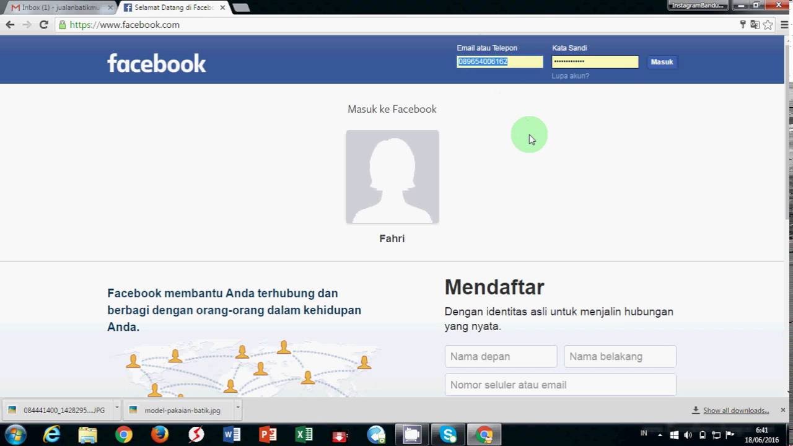Launch Firefox from taskbar
The height and width of the screenshot is (446, 793).
(x=160, y=435)
